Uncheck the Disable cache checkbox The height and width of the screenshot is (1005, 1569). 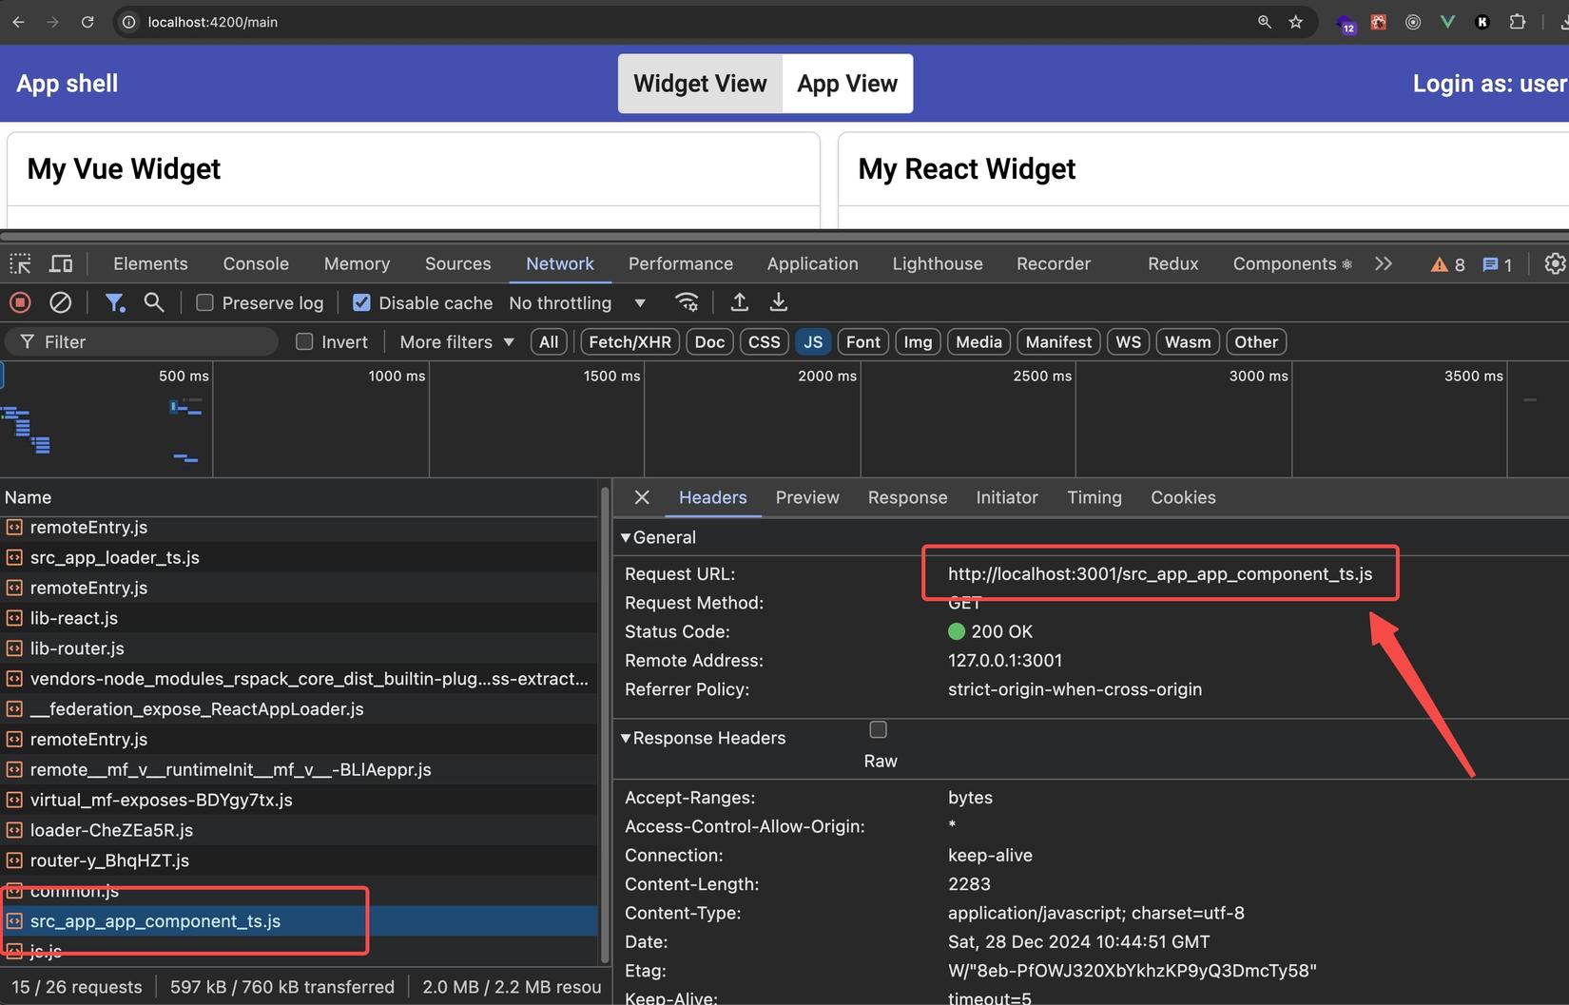[x=361, y=302]
